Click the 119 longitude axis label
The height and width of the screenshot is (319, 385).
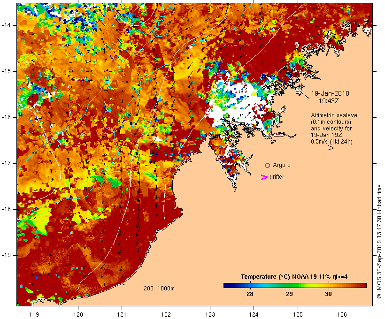(34, 314)
